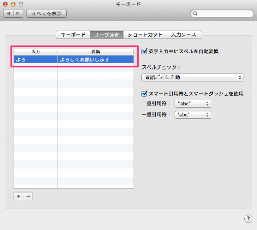Switch to the キーボード tab

(x=73, y=35)
